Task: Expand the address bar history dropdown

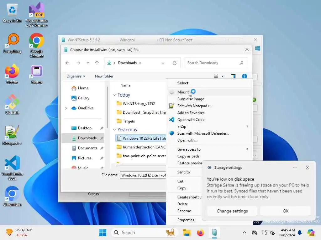Action: pyautogui.click(x=163, y=63)
